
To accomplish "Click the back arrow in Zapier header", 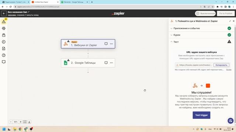I will [4, 14].
